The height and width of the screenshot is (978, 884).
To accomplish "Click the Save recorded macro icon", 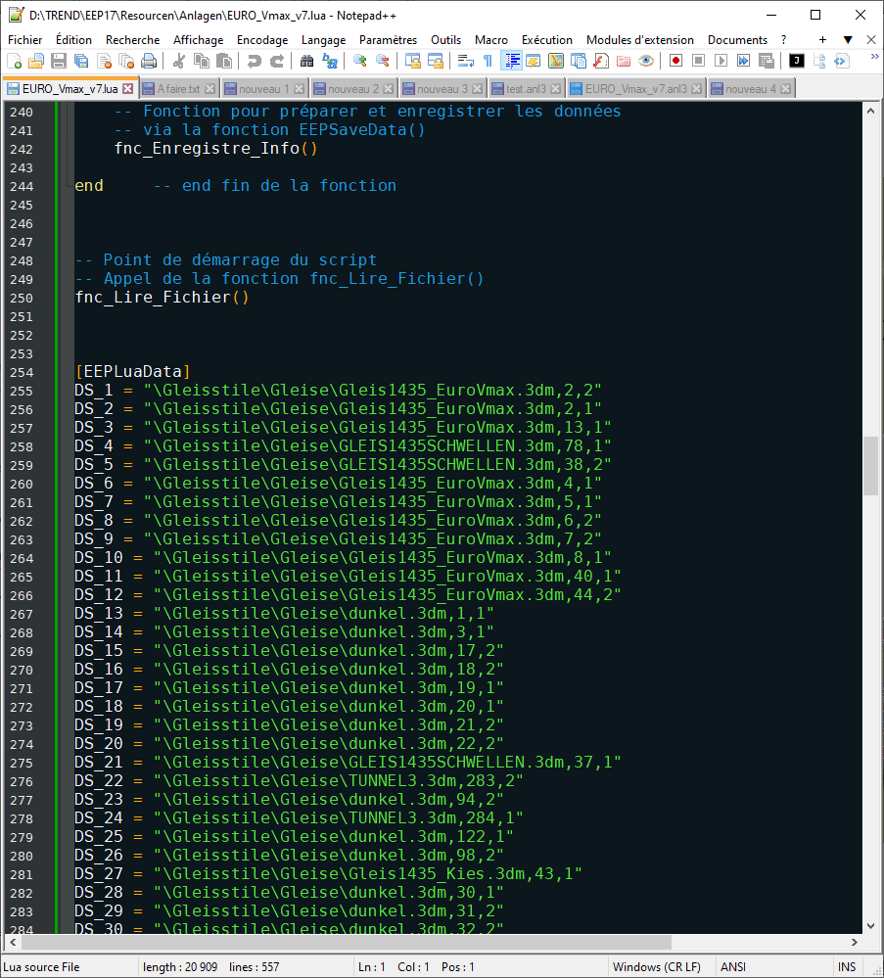I will pos(767,61).
